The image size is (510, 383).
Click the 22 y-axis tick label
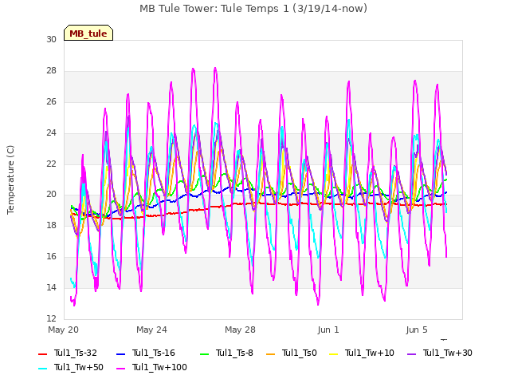pyautogui.click(x=51, y=164)
